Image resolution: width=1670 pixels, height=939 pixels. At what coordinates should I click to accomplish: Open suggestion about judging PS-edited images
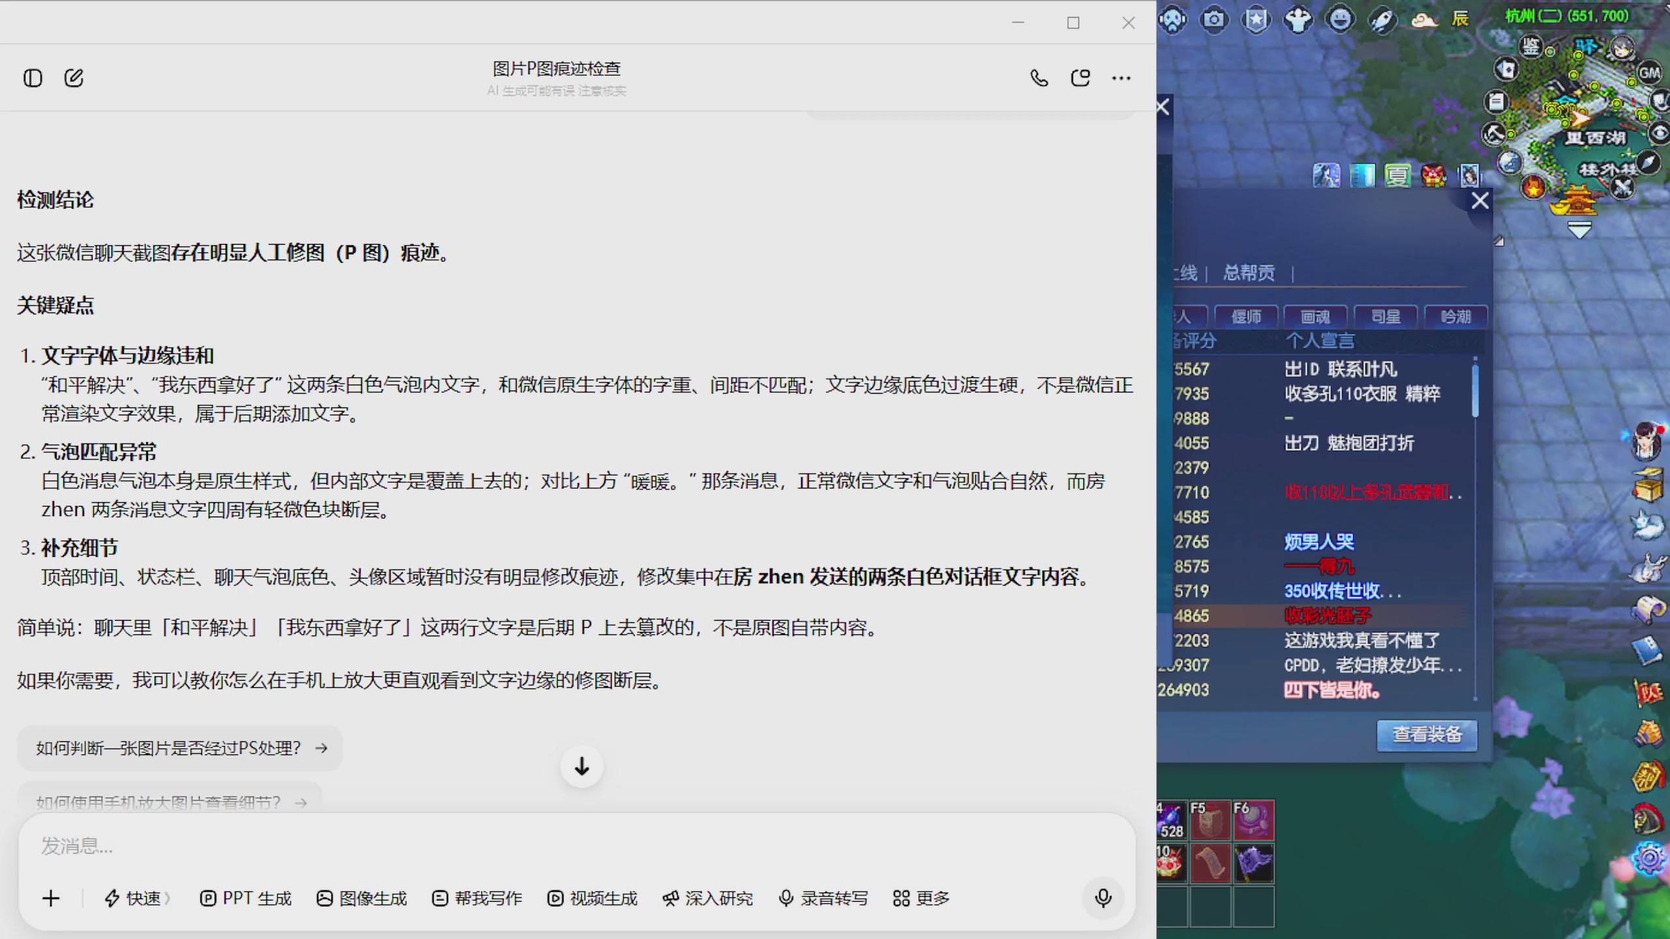click(181, 748)
